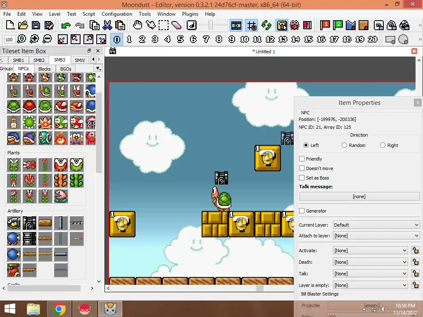423x317 pixels.
Task: Go to section 12
Action: click(270, 39)
